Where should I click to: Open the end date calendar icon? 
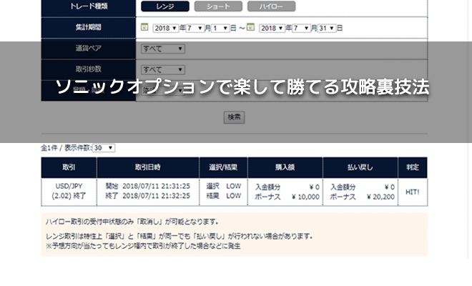[250, 27]
